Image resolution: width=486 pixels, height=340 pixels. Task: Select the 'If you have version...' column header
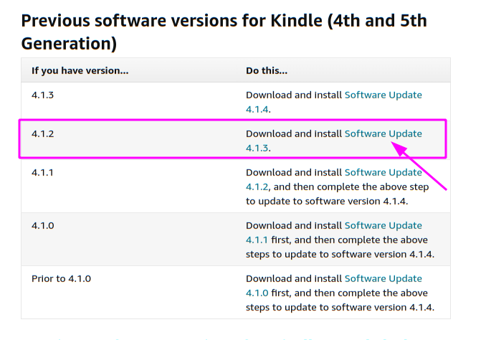[80, 71]
